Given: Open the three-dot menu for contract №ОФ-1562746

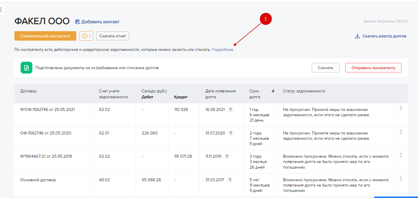Looking at the screenshot, I should [x=401, y=108].
